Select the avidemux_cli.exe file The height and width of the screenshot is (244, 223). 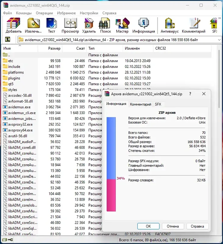coord(52,113)
